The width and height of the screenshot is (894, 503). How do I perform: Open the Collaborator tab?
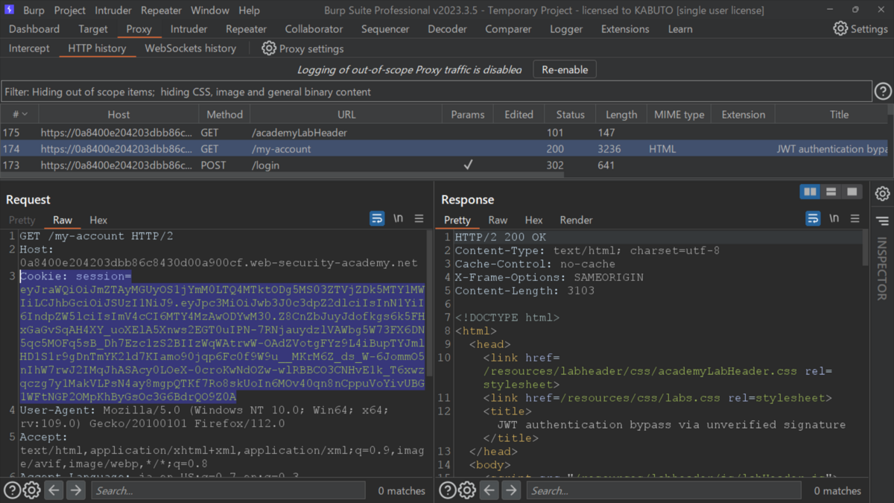click(x=314, y=29)
